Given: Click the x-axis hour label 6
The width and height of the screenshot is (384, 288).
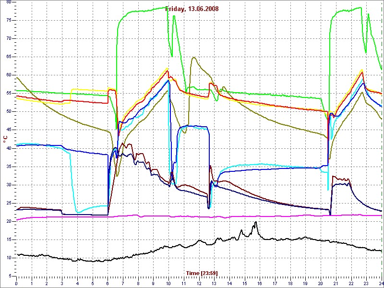Looking at the screenshot, I should click(108, 283).
